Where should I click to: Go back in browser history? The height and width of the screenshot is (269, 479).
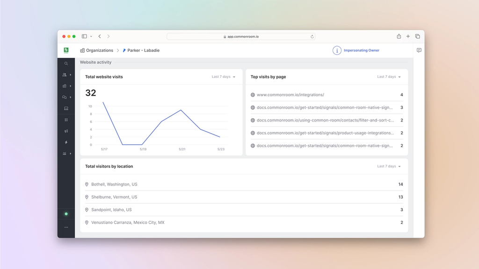(x=100, y=36)
